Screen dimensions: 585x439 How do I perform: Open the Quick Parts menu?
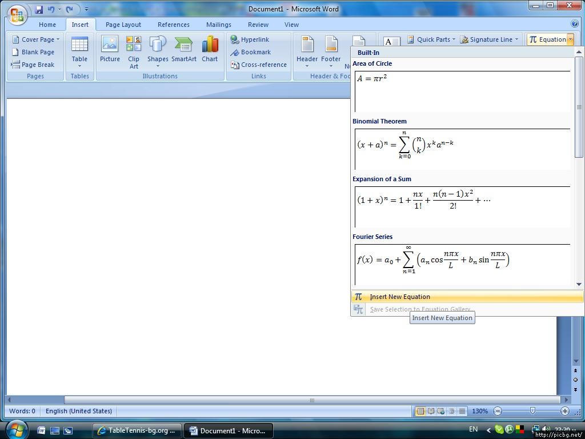(x=431, y=39)
